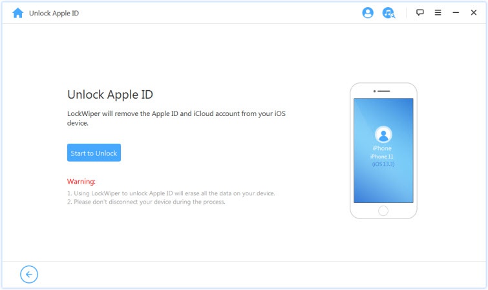Click the iOS 13.3 version label
Screen dimensions: 488x290
383,164
